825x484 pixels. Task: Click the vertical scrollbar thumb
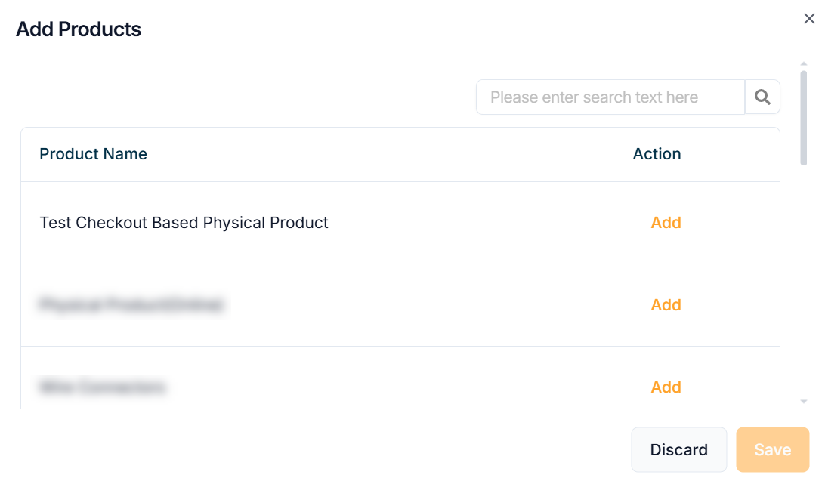pos(804,117)
